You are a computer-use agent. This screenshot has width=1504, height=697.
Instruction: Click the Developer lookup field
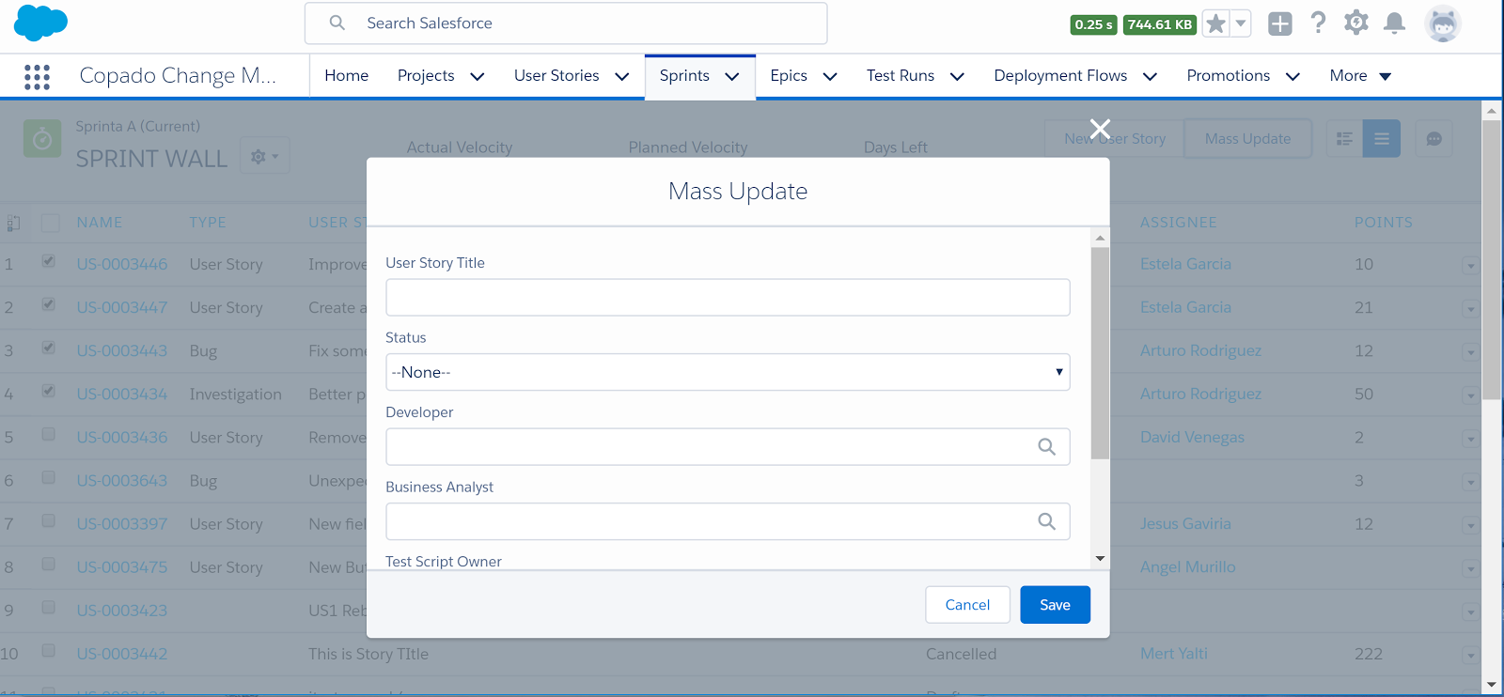click(728, 447)
